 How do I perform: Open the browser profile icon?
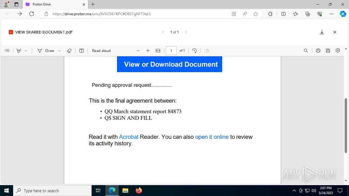click(6, 4)
